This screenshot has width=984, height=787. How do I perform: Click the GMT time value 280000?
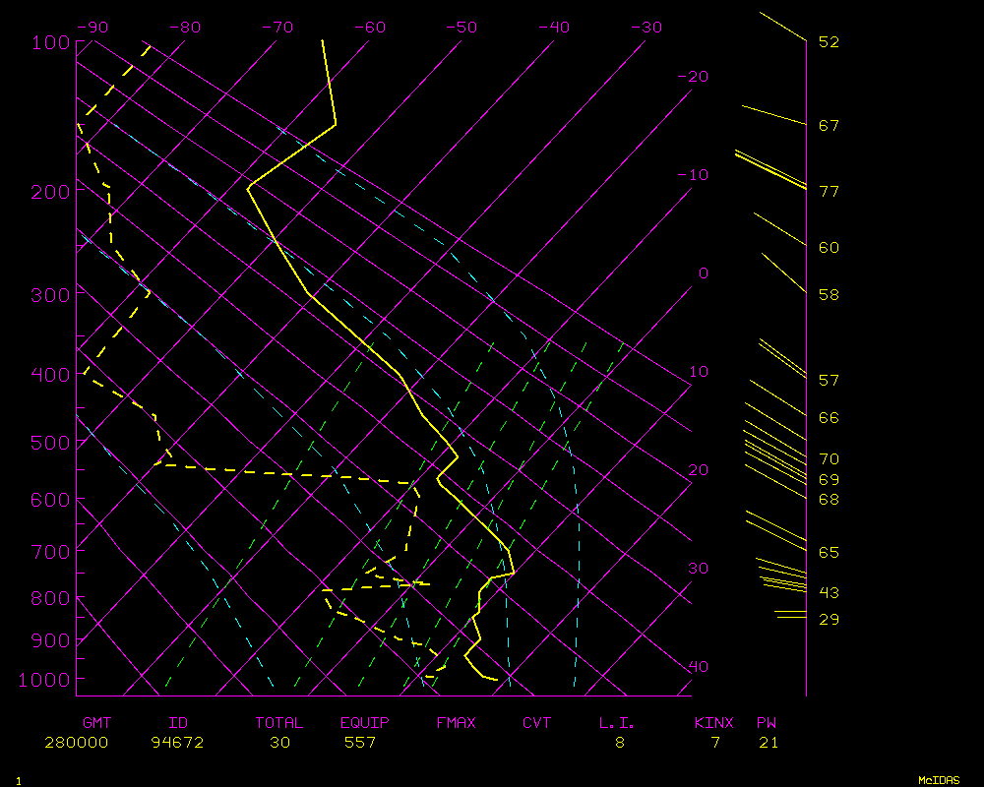click(x=76, y=743)
